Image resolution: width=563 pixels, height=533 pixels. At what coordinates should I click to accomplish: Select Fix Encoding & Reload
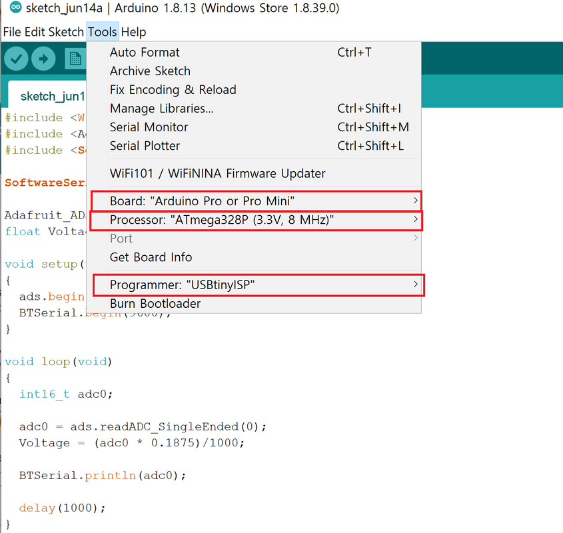tap(254, 90)
